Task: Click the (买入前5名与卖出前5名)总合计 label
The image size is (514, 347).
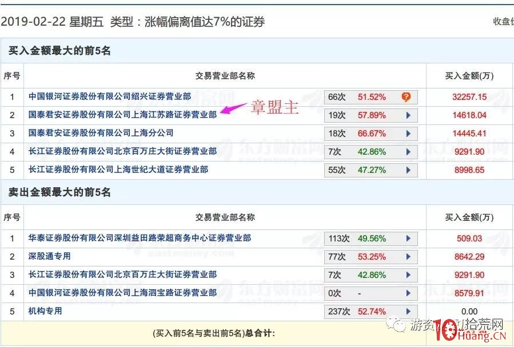Action: click(214, 333)
